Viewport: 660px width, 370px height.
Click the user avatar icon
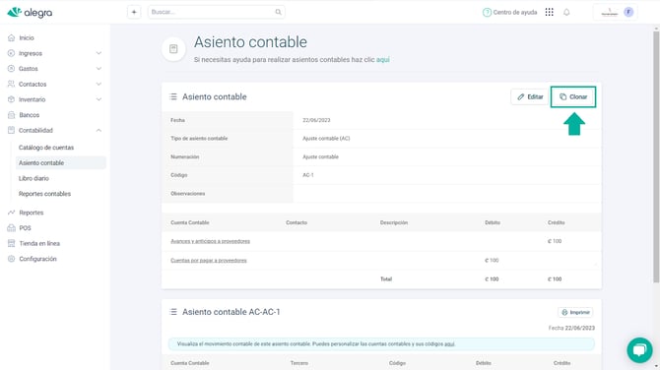click(x=628, y=12)
